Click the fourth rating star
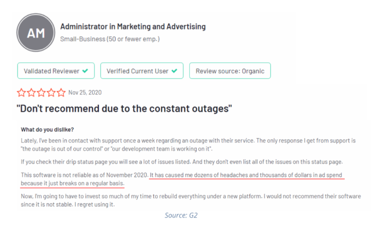383x229 pixels. click(x=51, y=92)
